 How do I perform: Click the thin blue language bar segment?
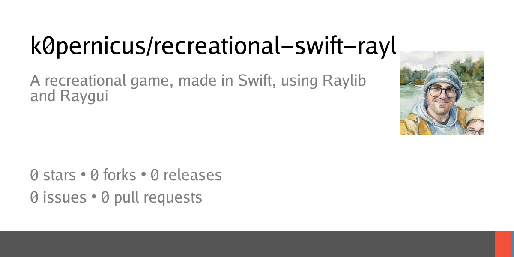pyautogui.click(x=513, y=244)
